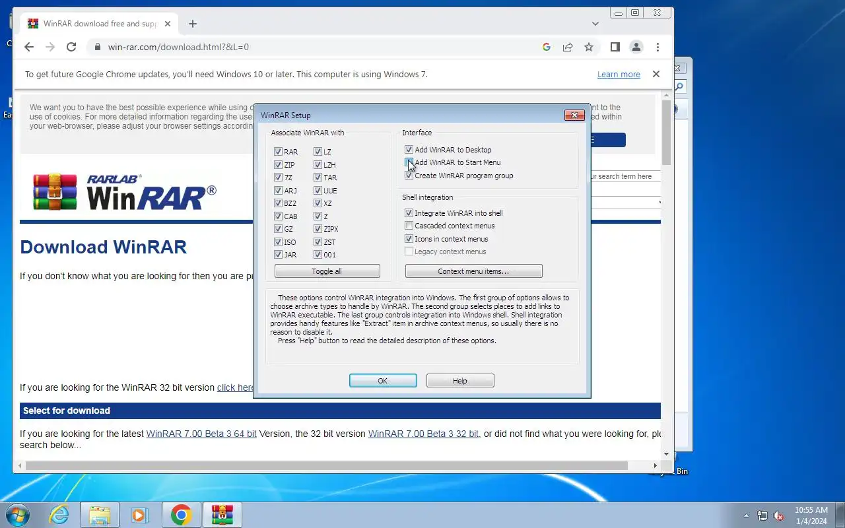Screen dimensions: 845x528
Task: Open Context menu items settings
Action: pos(473,271)
